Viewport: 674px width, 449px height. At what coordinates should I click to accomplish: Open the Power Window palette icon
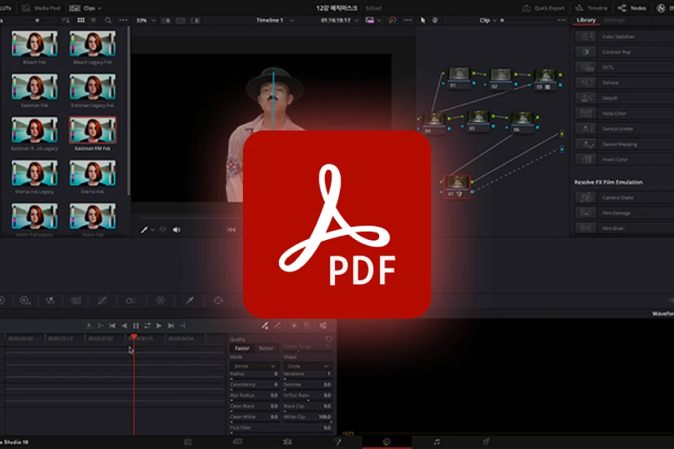[218, 301]
